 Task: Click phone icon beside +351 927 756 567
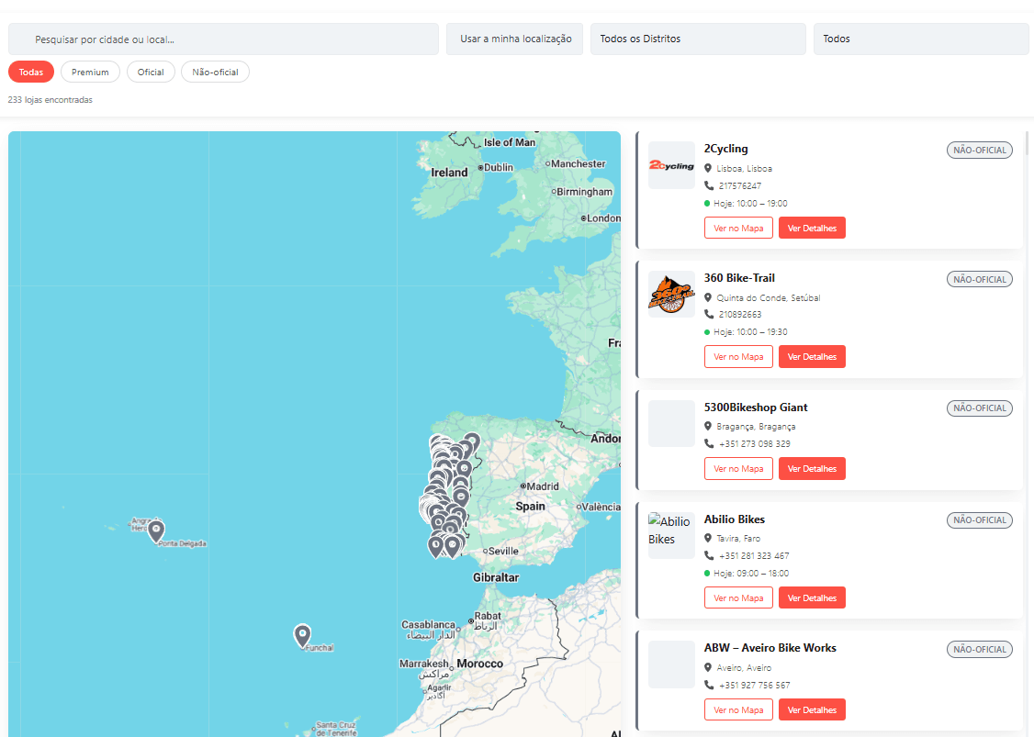tap(709, 685)
